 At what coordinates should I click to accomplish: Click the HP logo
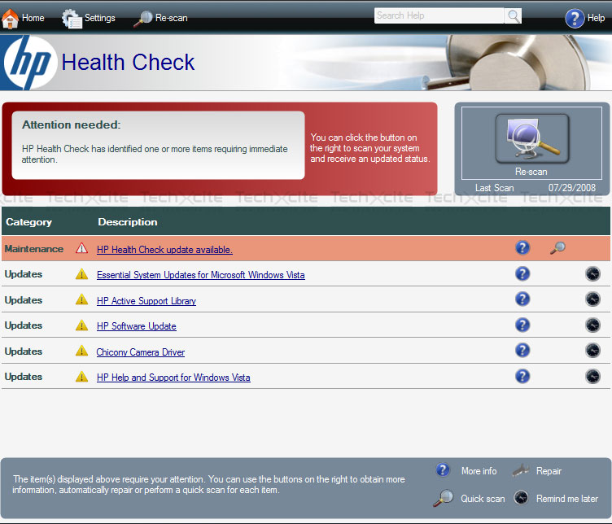(28, 63)
